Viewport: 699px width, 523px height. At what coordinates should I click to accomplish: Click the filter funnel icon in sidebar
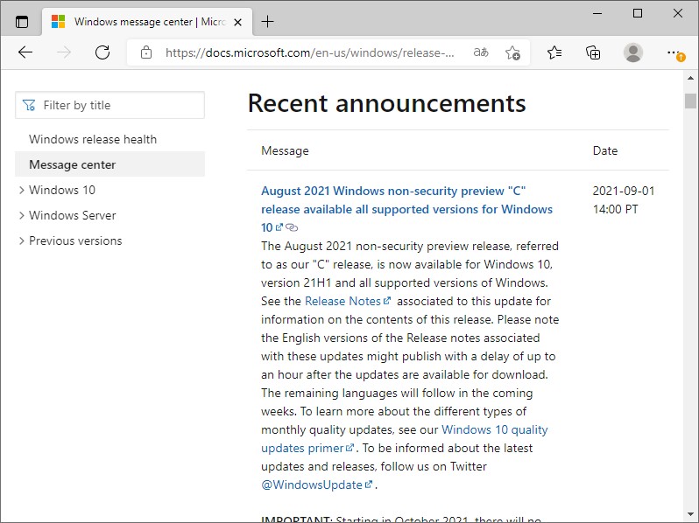(29, 105)
